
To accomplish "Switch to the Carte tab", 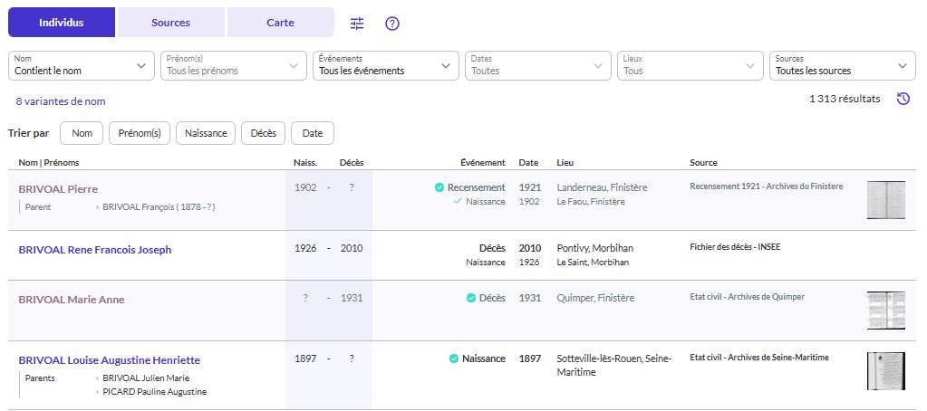I will 280,23.
